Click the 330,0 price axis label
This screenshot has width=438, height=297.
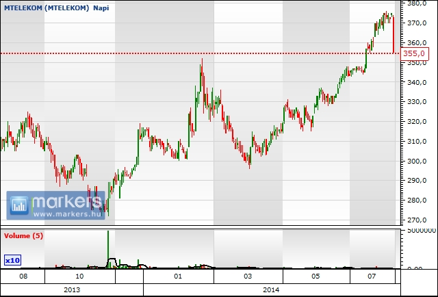pyautogui.click(x=417, y=102)
